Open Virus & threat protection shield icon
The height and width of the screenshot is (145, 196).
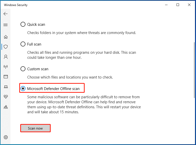pos(6,47)
